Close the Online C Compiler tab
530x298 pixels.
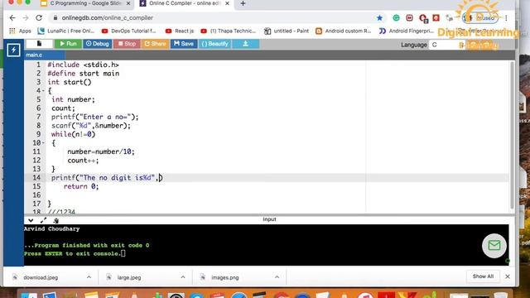tap(227, 3)
